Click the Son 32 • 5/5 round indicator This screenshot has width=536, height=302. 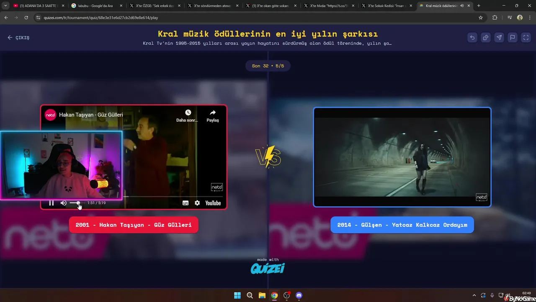[268, 66]
